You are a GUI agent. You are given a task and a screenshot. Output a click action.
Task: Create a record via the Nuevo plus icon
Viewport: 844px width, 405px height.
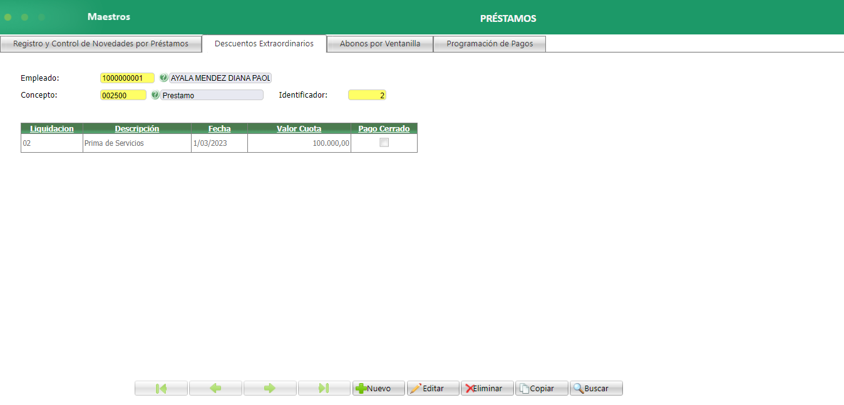[363, 388]
